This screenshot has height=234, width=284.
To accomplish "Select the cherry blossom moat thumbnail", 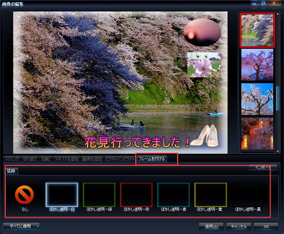I will (x=257, y=30).
